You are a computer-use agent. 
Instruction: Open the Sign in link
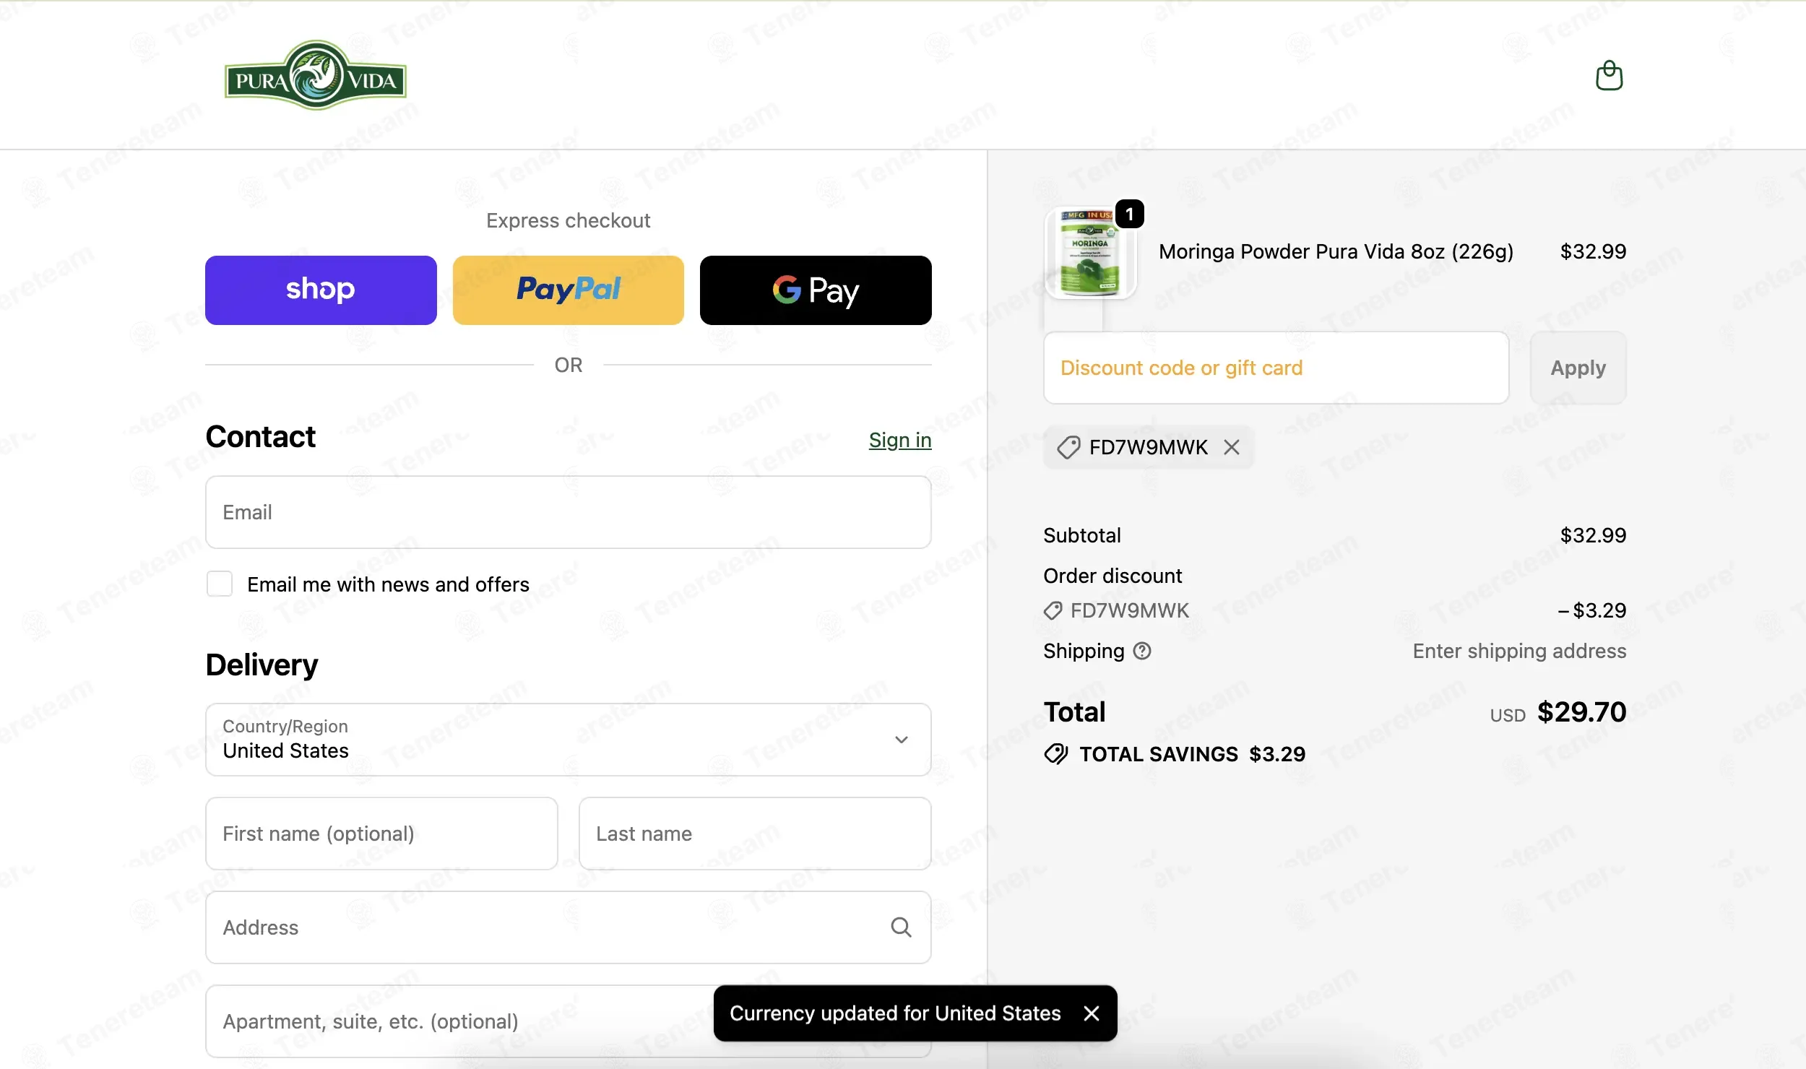click(x=900, y=440)
